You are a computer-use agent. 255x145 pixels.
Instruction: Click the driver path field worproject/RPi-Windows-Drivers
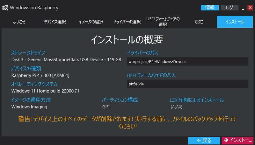pyautogui.click(x=188, y=61)
